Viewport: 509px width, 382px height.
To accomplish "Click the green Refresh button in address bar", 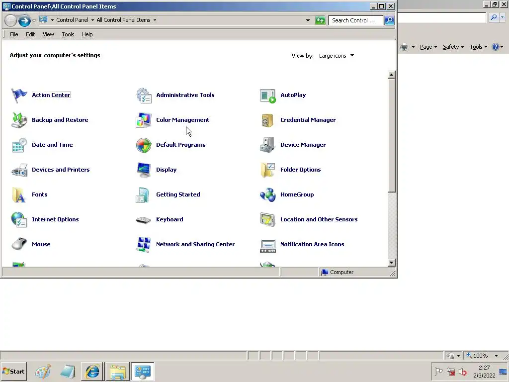I will tap(320, 20).
